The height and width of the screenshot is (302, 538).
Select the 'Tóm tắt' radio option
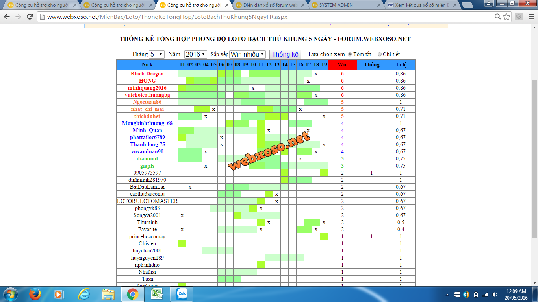(x=350, y=54)
